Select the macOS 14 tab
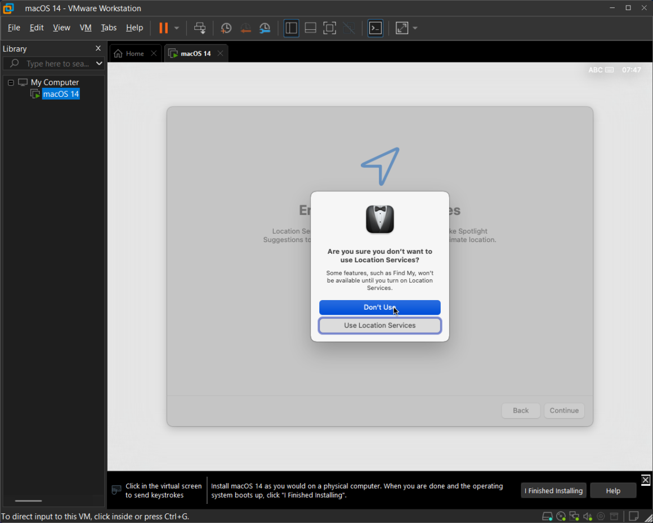Image resolution: width=653 pixels, height=523 pixels. click(196, 53)
